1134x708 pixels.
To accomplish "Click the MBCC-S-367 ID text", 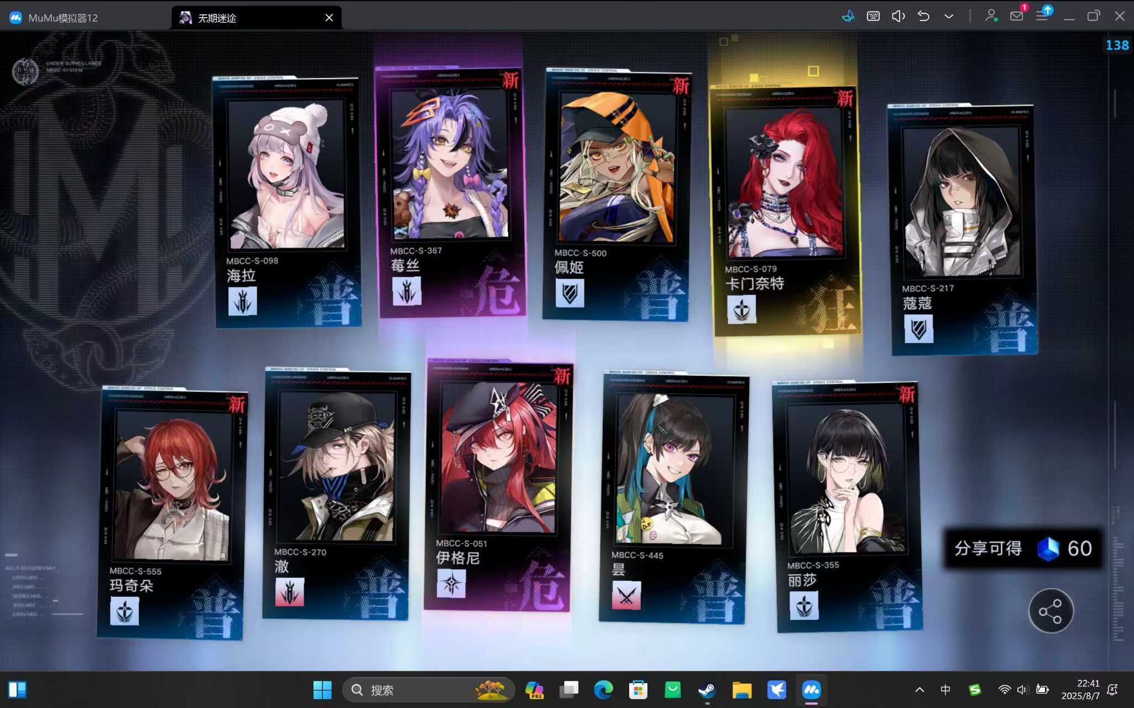I will click(416, 251).
